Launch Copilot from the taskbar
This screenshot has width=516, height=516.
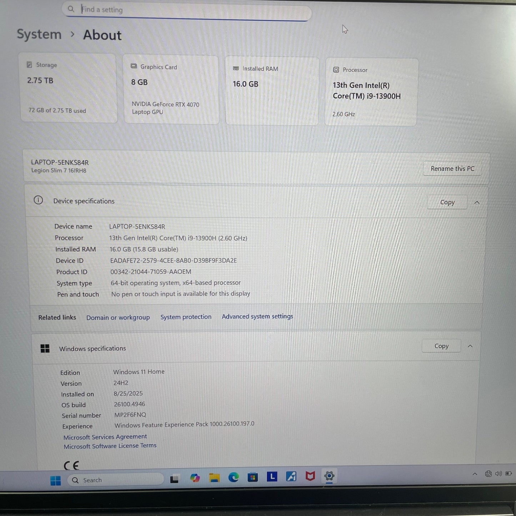point(195,478)
